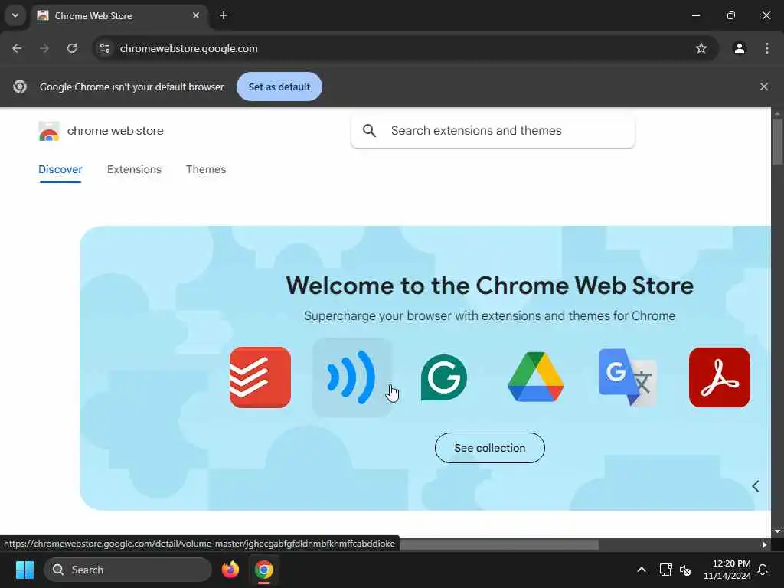784x588 pixels.
Task: Open the Adobe Acrobat extension icon
Action: coord(720,377)
